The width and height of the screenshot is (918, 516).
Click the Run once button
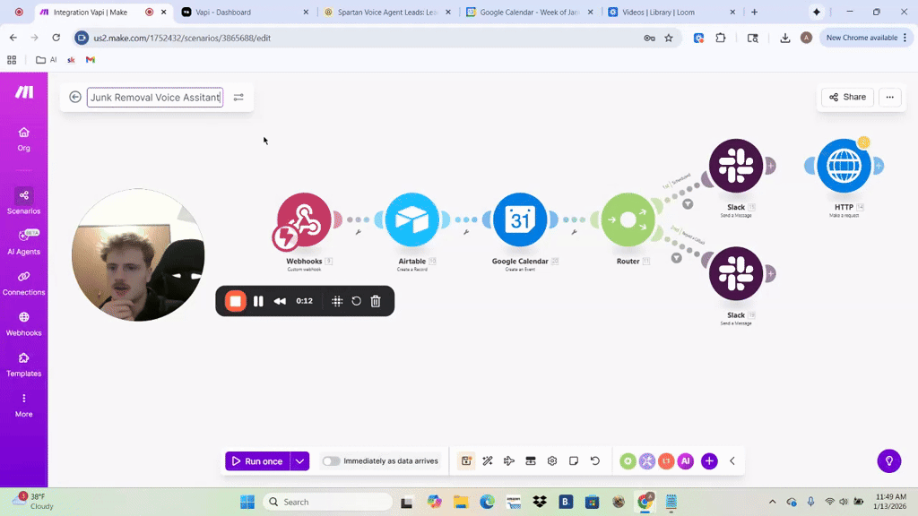pyautogui.click(x=257, y=461)
